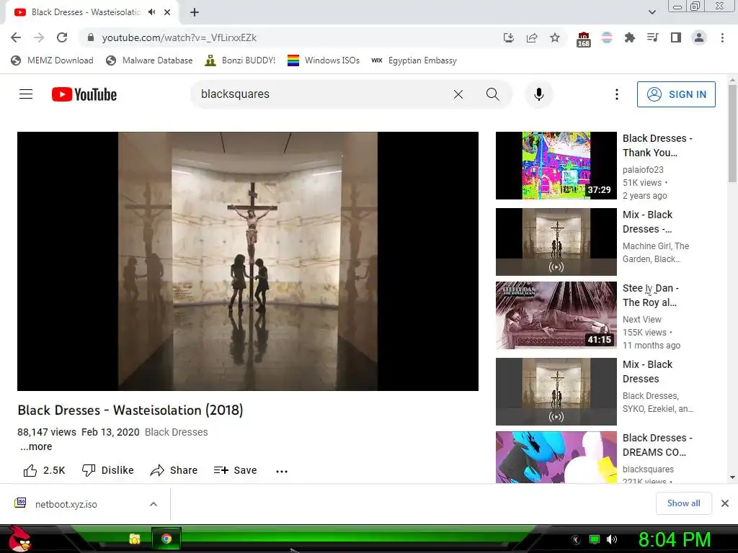This screenshot has width=738, height=553.
Task: Show all downloads
Action: [683, 503]
